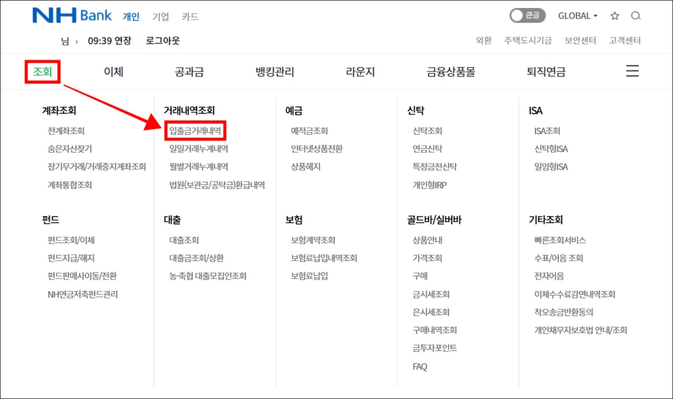Select 대출금조회/상환 menu item

click(x=196, y=258)
